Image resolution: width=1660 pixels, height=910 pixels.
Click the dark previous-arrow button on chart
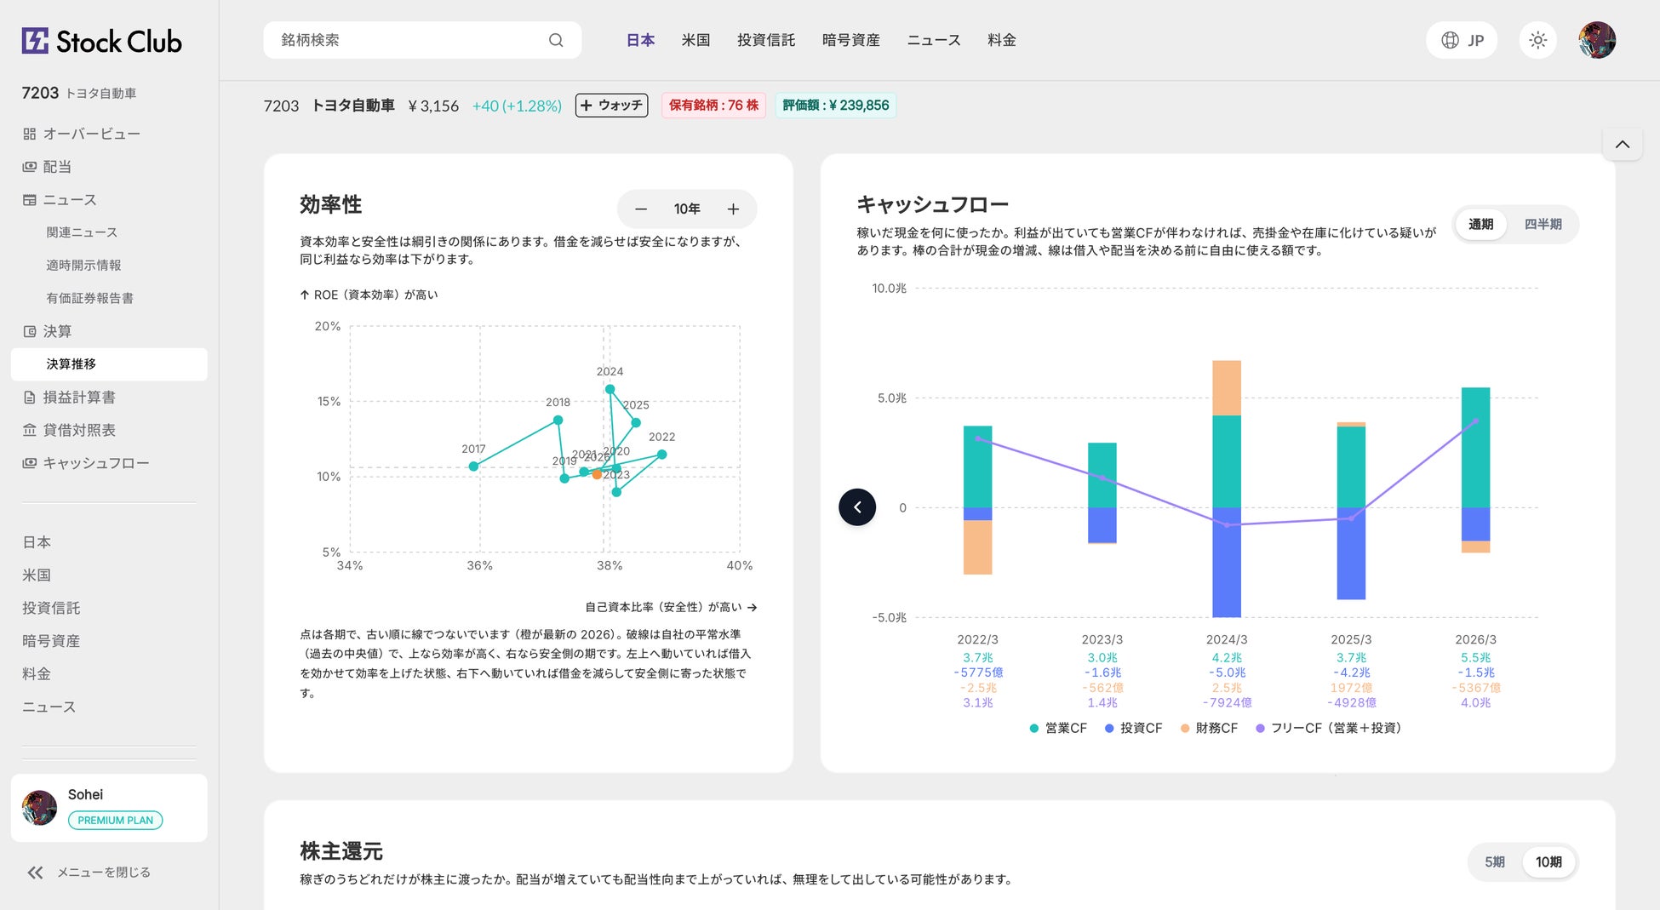pos(857,507)
